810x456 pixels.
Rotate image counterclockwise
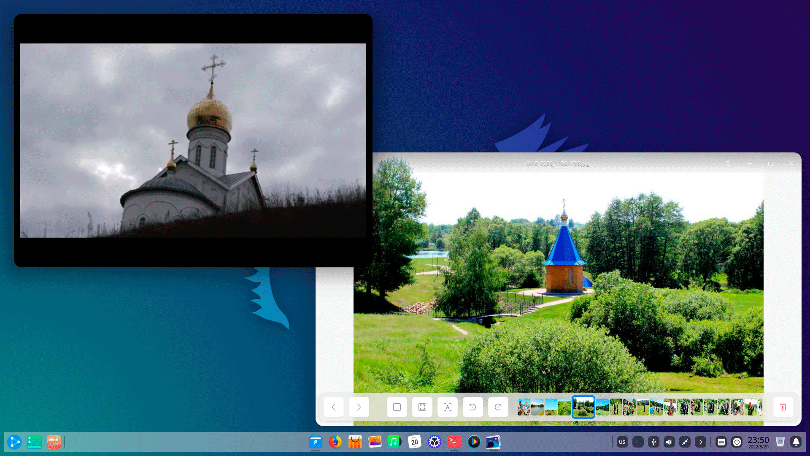473,407
